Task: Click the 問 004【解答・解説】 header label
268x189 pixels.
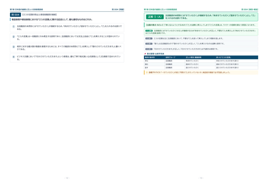Action: (250, 10)
